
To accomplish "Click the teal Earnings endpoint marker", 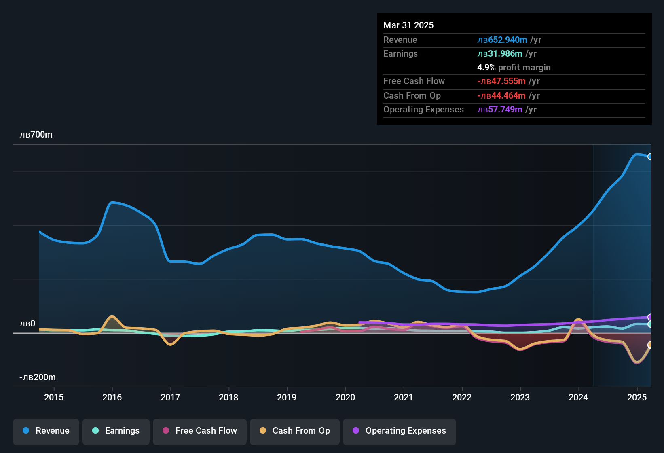I will (x=650, y=324).
